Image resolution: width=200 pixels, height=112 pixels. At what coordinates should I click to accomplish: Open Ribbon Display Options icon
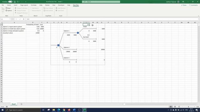tap(183, 2)
